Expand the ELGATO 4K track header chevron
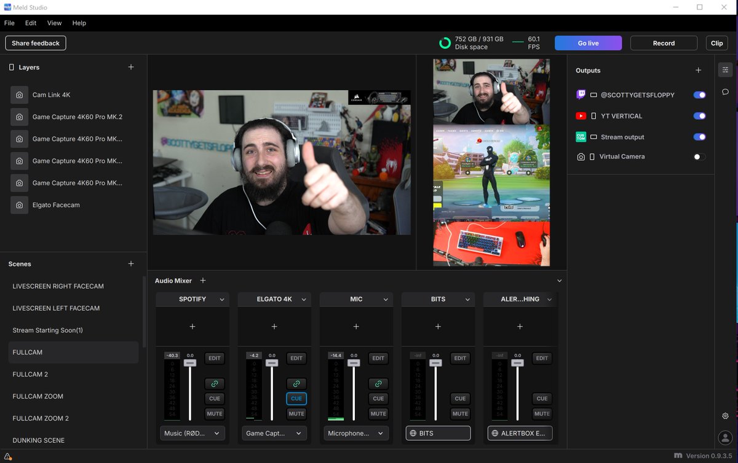The height and width of the screenshot is (463, 738). point(304,299)
